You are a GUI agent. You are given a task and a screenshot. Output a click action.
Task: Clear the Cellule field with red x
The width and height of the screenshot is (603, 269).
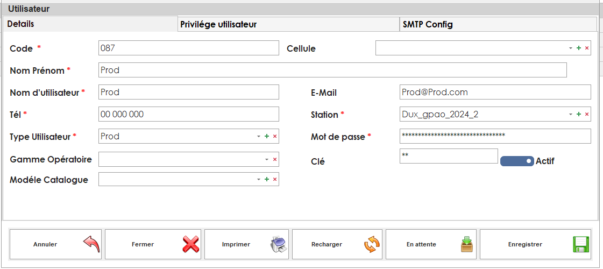pos(587,48)
